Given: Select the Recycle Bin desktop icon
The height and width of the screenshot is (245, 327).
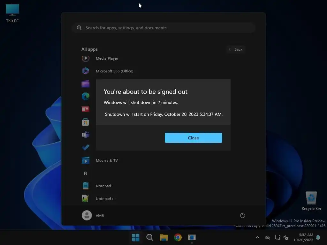Looking at the screenshot, I should pos(311,201).
